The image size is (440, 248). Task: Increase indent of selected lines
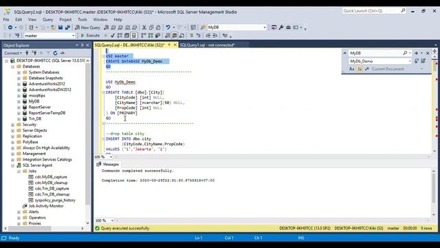coord(215,35)
